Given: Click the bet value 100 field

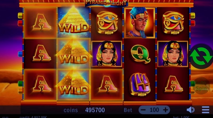Looking at the screenshot, I should point(154,110).
